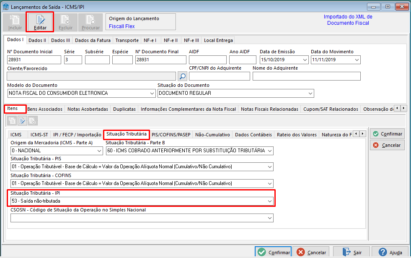
Task: Open the Dados da Fatura tab
Action: click(93, 40)
